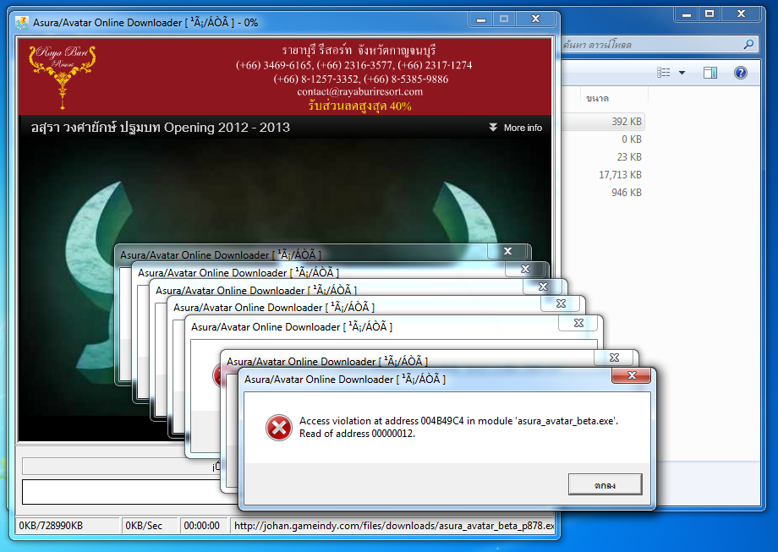778x552 pixels.
Task: Select the 23 KB file row
Action: coord(603,157)
